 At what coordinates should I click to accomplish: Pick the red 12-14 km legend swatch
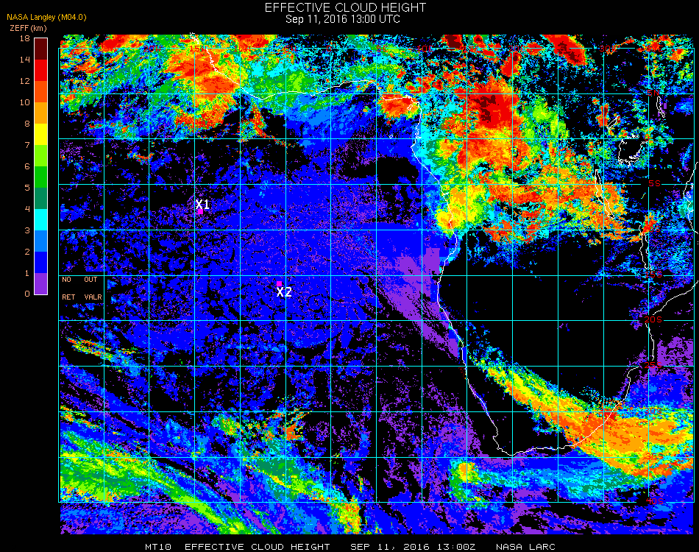(x=40, y=71)
